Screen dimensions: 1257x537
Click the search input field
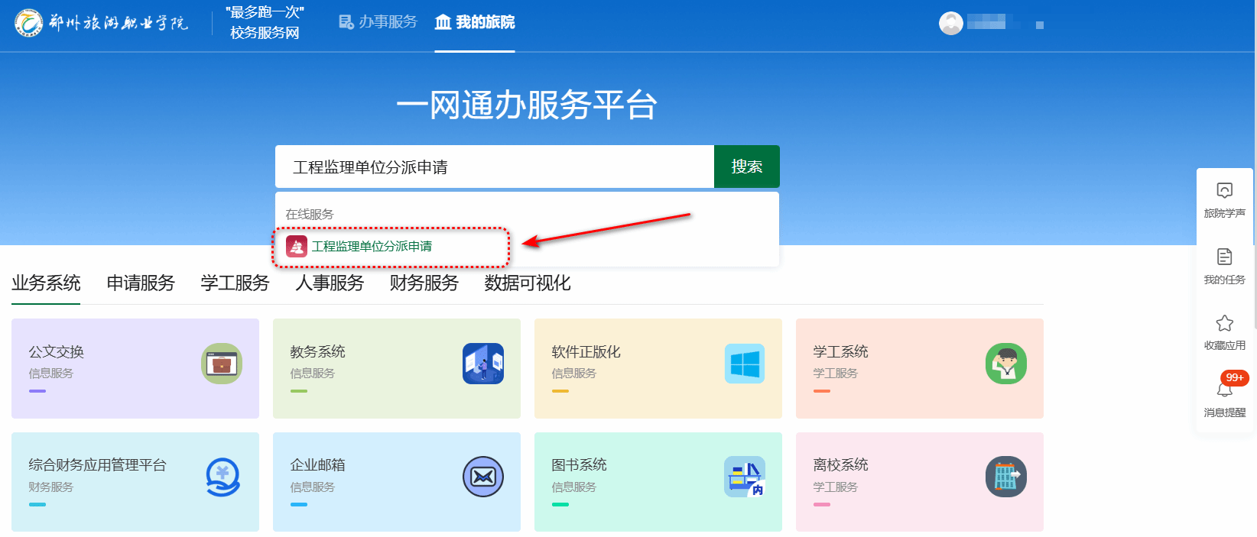coord(494,167)
